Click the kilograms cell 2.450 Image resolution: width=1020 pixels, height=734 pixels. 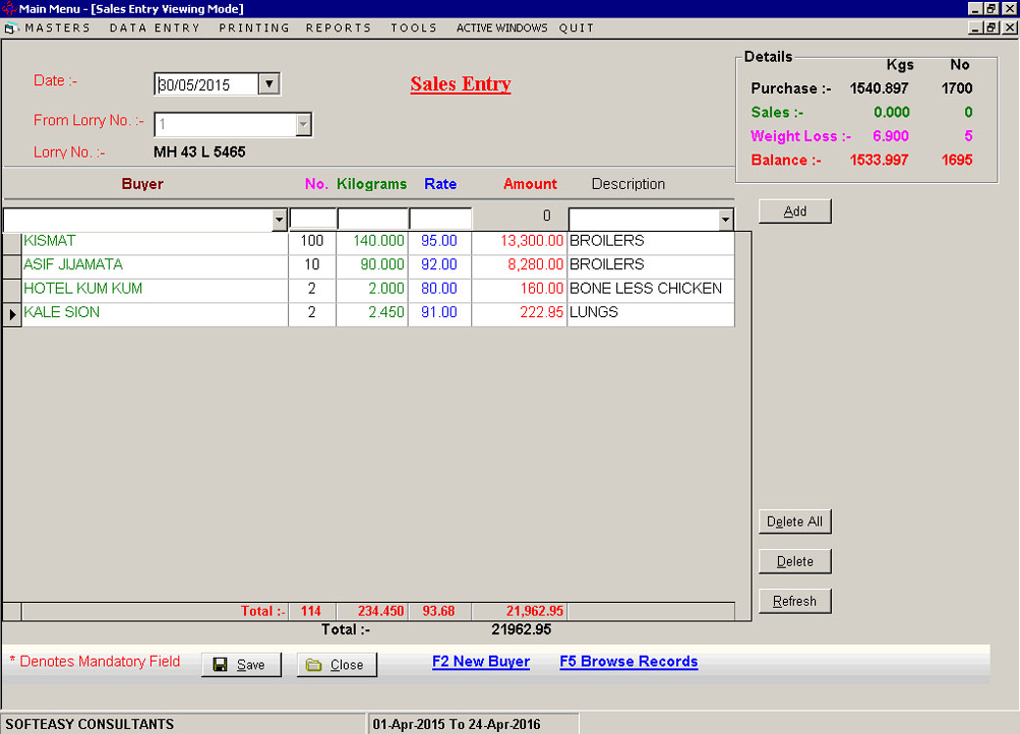tap(372, 312)
